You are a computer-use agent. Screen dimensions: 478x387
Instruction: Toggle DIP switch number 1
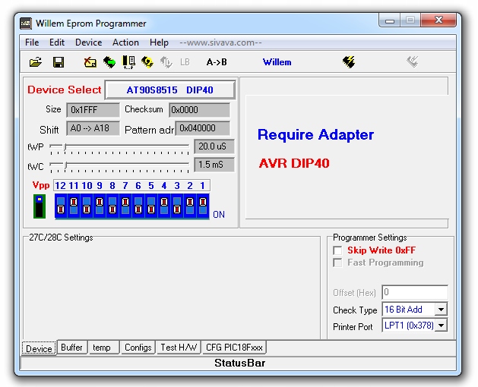(x=202, y=205)
